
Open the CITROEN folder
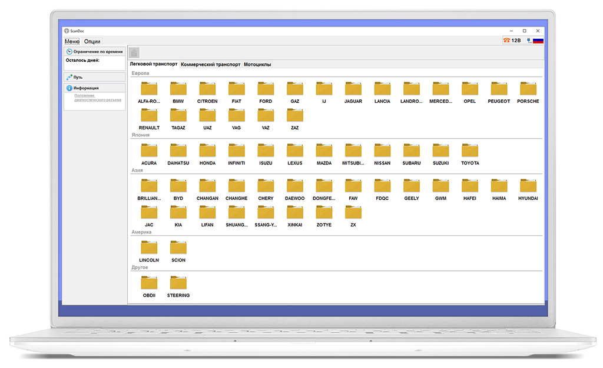(207, 92)
